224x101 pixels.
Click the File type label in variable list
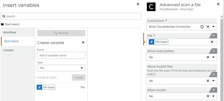[83, 87]
